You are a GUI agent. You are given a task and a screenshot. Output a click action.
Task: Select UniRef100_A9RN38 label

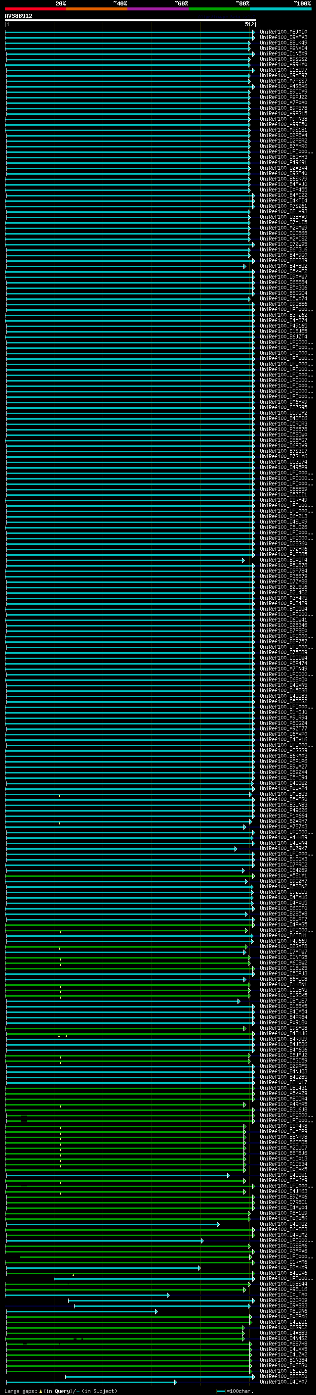click(283, 119)
